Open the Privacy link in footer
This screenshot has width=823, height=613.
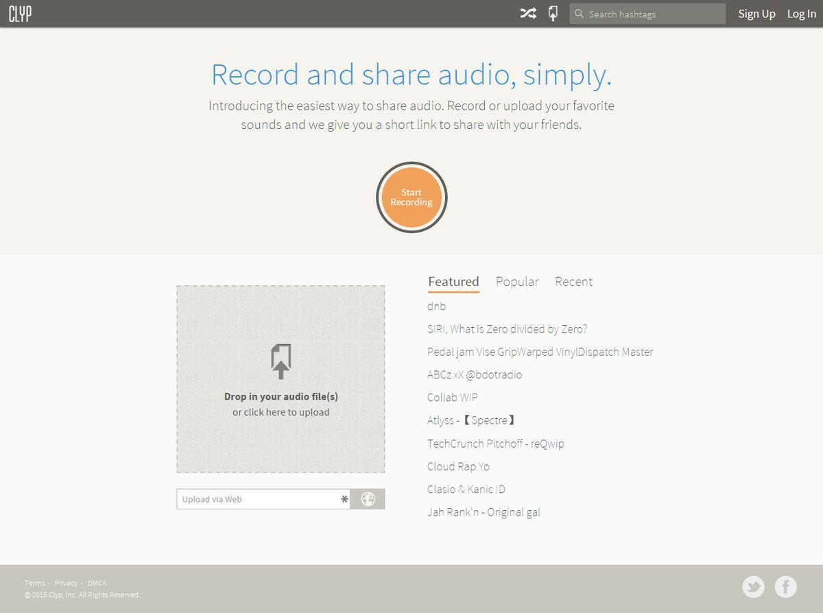[67, 583]
